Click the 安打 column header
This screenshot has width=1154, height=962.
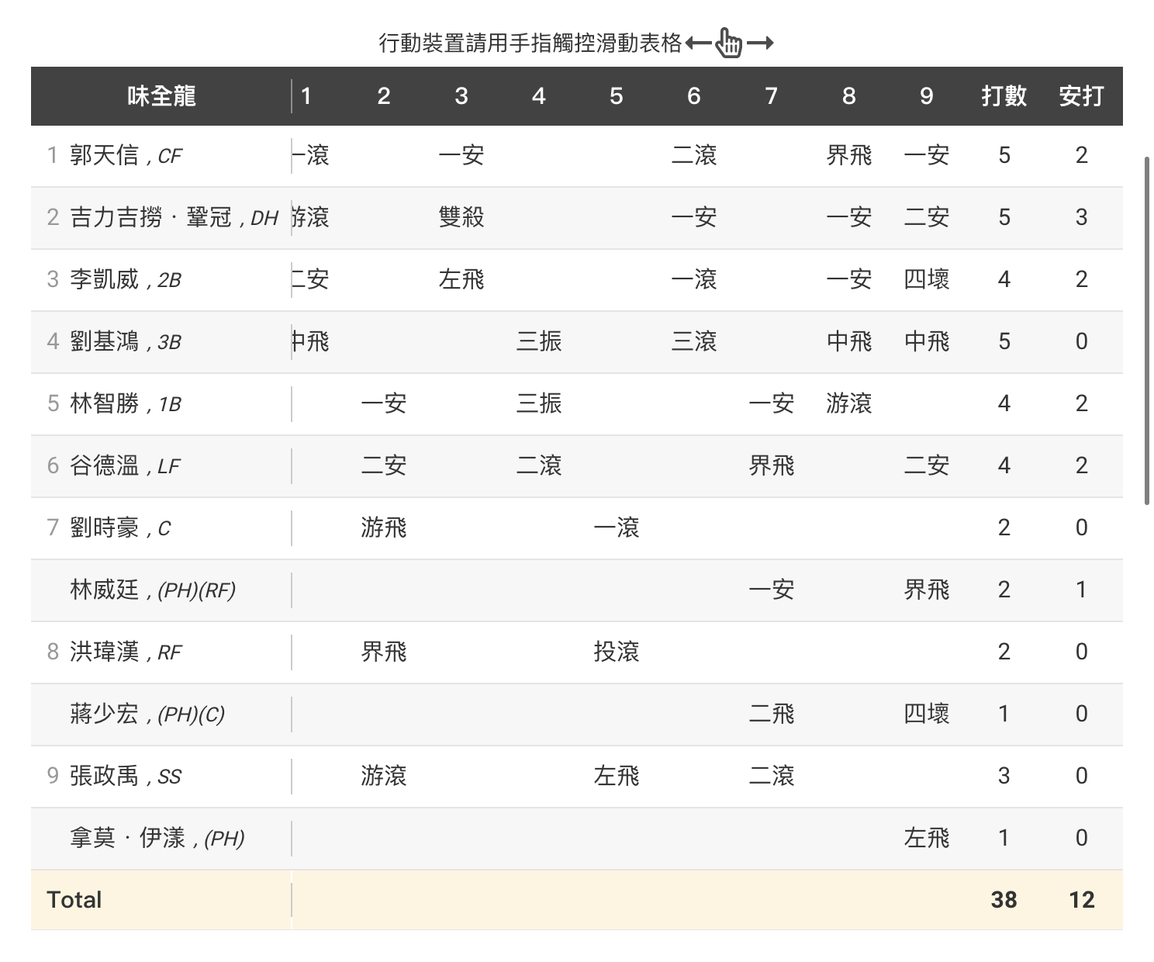pyautogui.click(x=1081, y=96)
